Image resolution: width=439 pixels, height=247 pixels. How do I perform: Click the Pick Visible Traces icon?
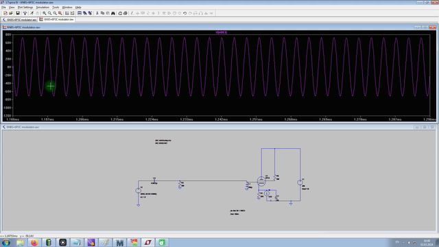pos(67,13)
